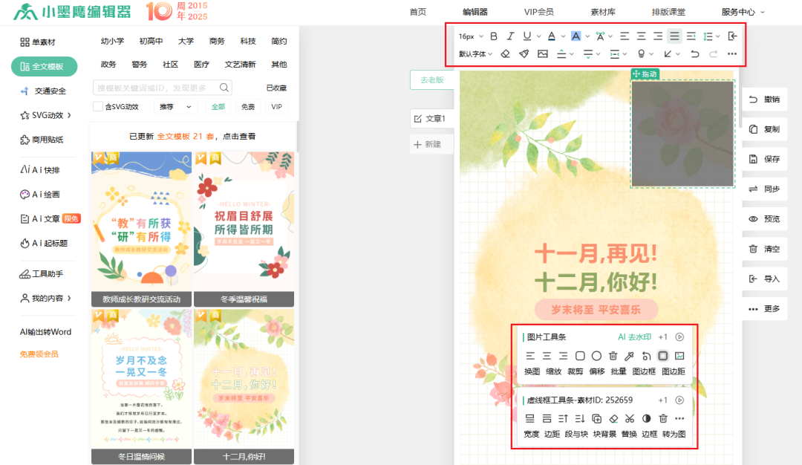Click the scissors icon in dashed-frame toolbar

click(630, 418)
